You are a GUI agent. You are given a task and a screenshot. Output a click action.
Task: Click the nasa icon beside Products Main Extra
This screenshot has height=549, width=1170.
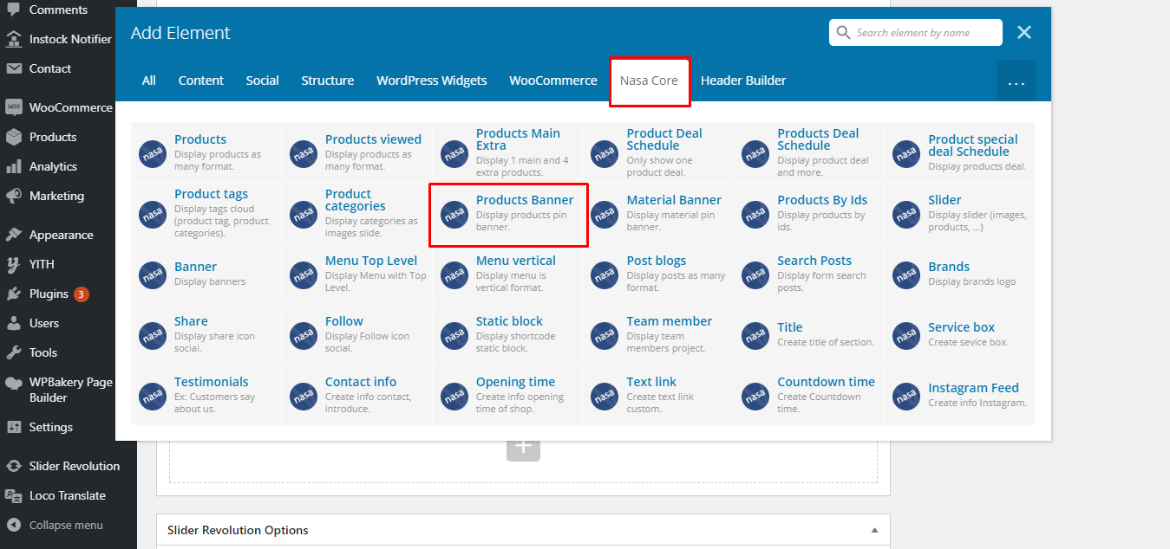pyautogui.click(x=454, y=154)
